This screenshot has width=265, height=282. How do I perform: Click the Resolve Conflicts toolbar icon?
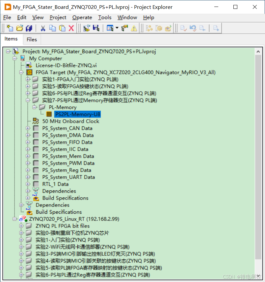(124, 28)
